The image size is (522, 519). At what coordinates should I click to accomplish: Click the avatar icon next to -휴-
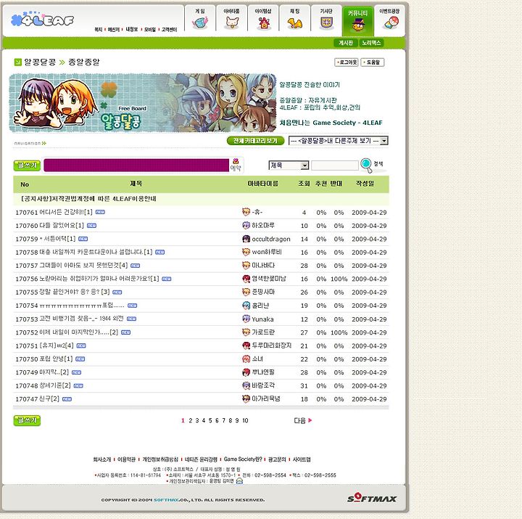tap(246, 212)
